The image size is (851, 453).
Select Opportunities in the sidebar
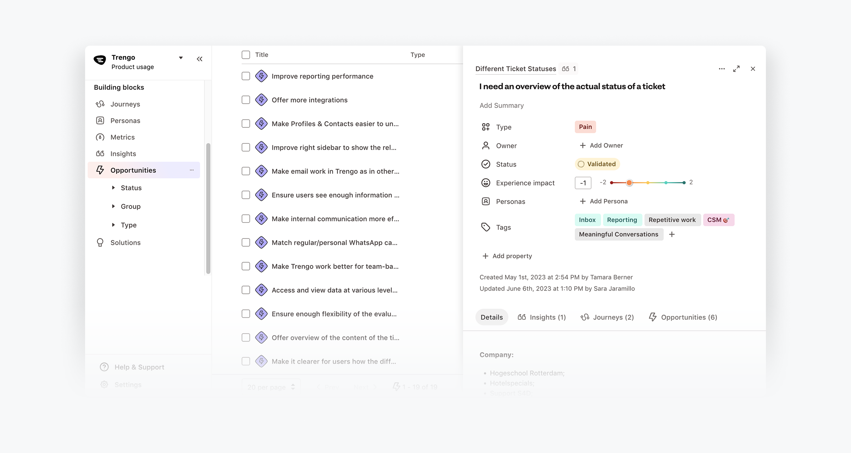(x=144, y=170)
